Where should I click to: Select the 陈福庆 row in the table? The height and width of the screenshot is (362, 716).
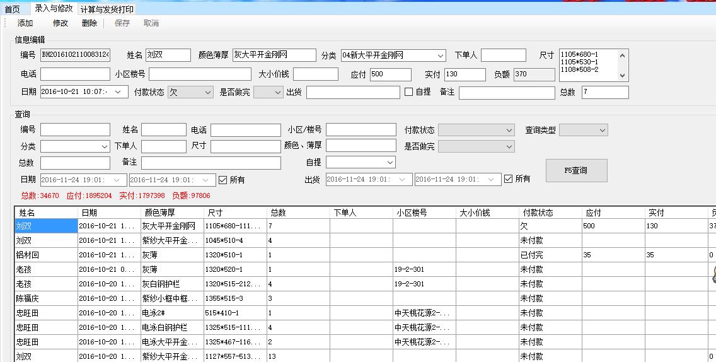coord(45,298)
